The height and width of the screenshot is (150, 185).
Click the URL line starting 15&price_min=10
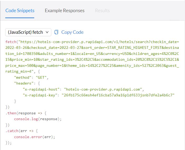pos(92,59)
